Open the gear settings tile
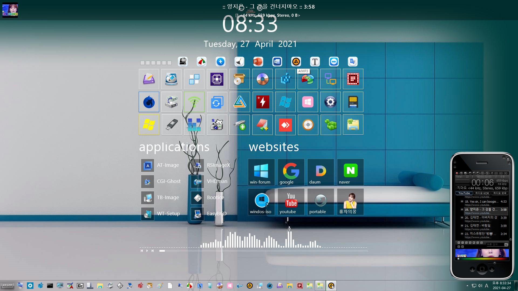Screen dimensions: 518x291 (x=330, y=102)
